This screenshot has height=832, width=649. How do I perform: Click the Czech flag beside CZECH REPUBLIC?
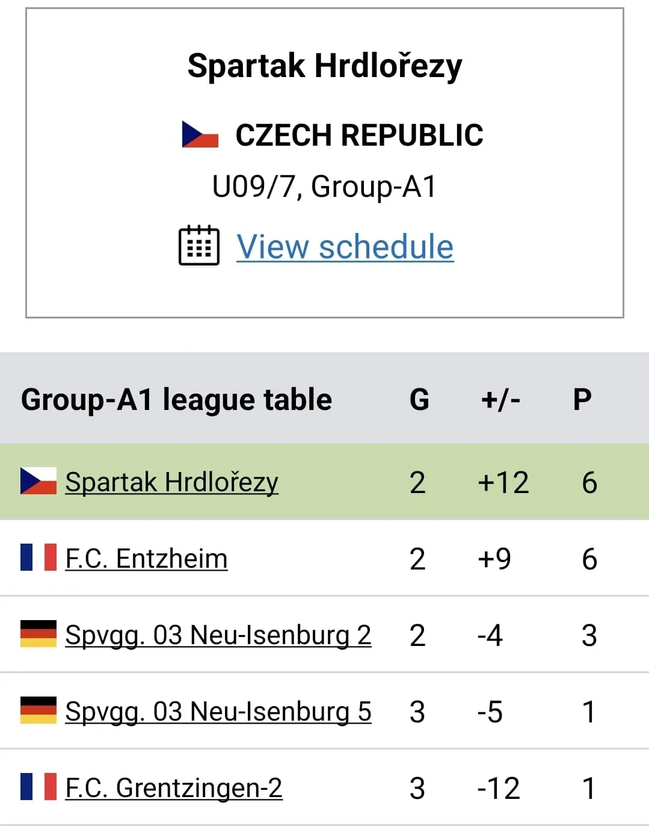click(200, 134)
